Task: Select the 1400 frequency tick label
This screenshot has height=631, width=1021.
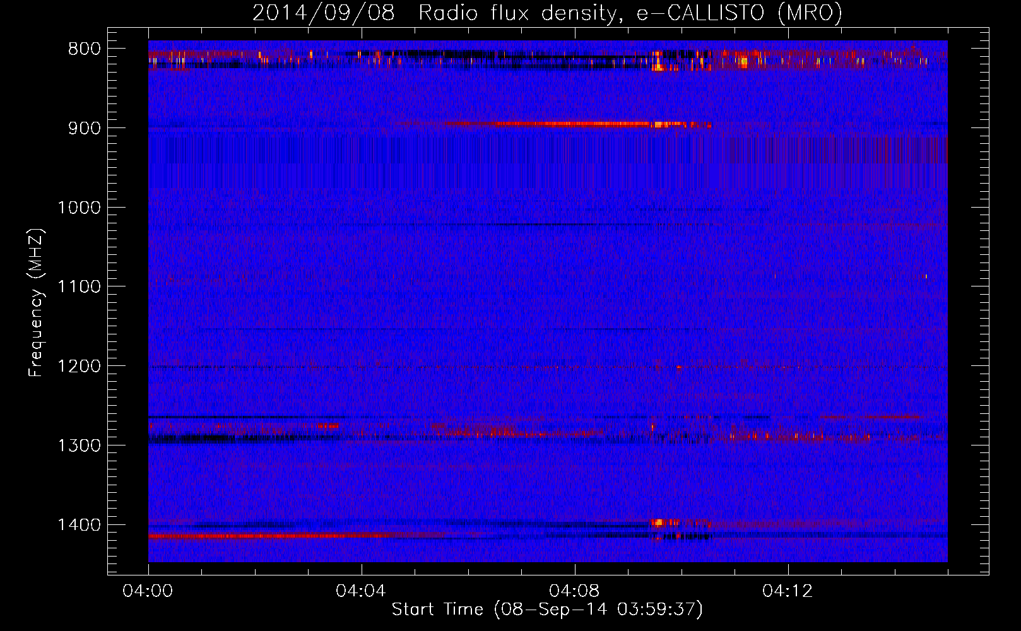Action: (79, 525)
